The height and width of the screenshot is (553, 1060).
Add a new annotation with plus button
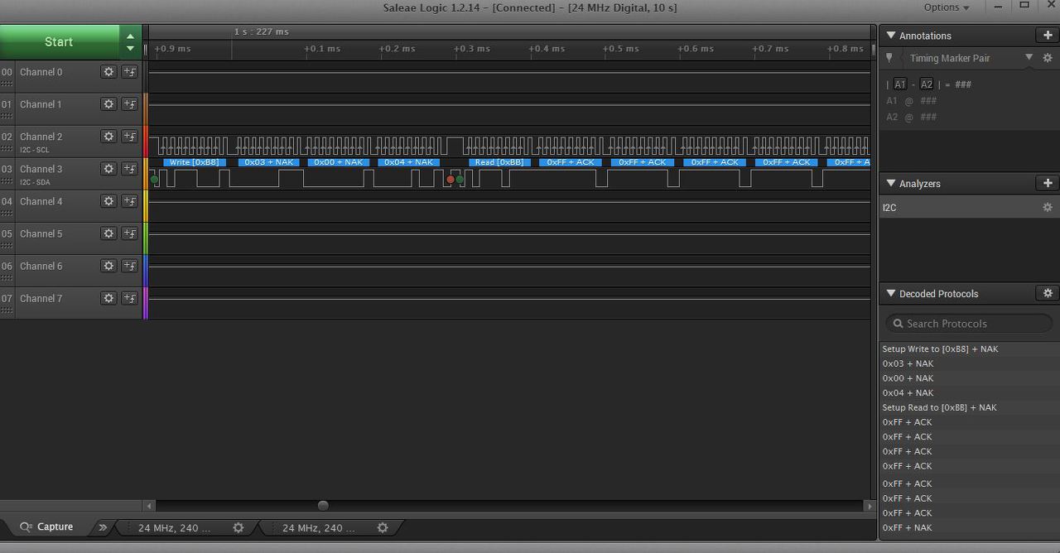coord(1048,36)
